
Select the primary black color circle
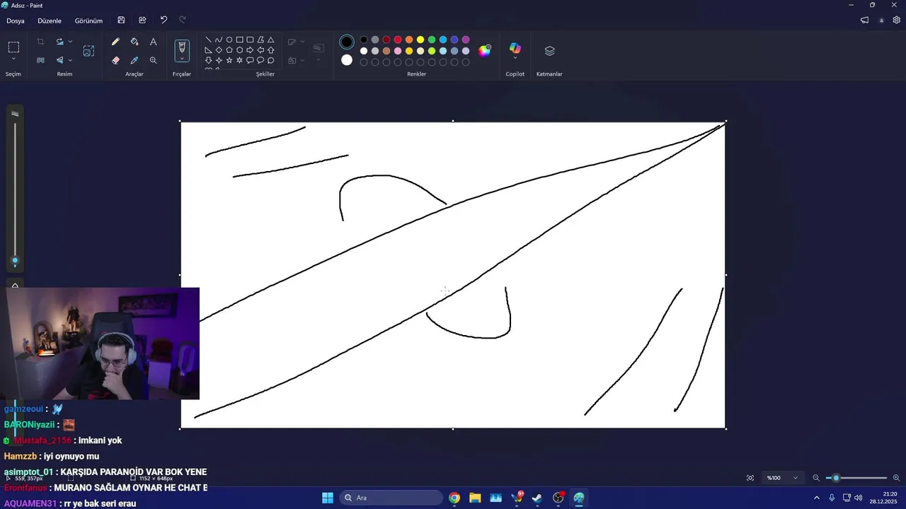(x=346, y=42)
